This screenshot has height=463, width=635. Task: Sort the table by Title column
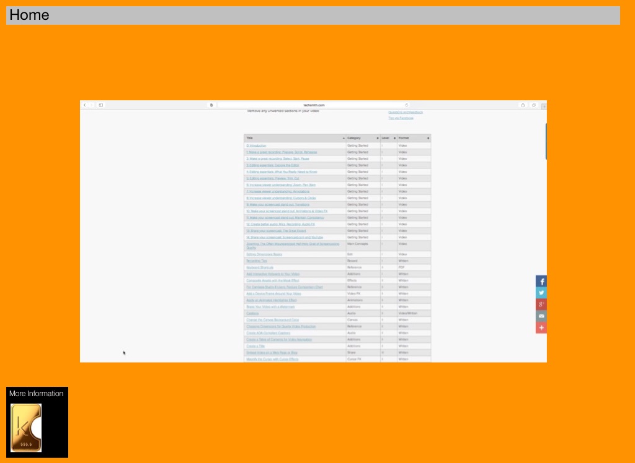(295, 138)
